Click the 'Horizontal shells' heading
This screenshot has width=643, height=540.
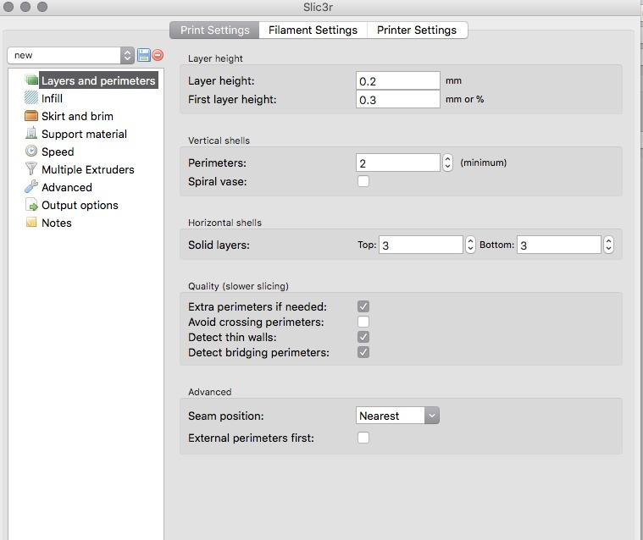(x=224, y=223)
